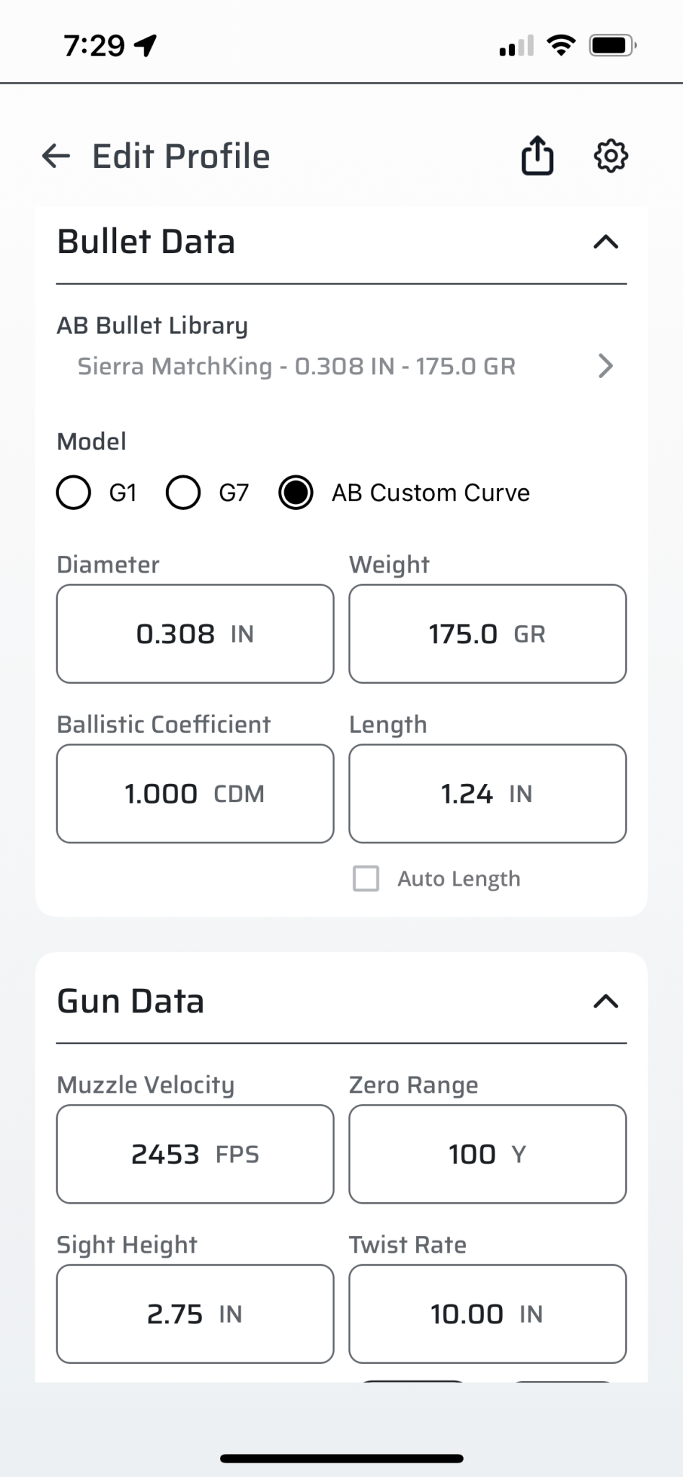Tap the battery status icon

(x=612, y=45)
